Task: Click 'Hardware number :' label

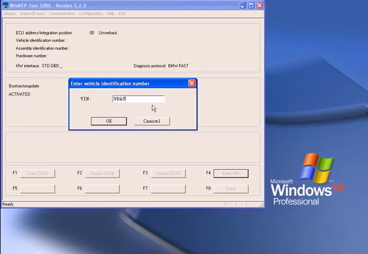Action: point(32,56)
